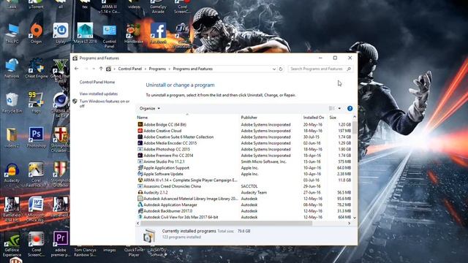
Task: Click the vertical scrollbar down arrow
Action: pyautogui.click(x=355, y=218)
